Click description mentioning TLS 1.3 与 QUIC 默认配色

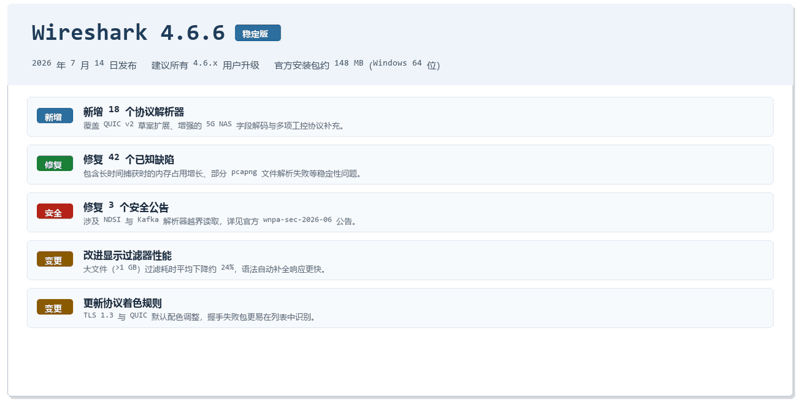point(200,316)
